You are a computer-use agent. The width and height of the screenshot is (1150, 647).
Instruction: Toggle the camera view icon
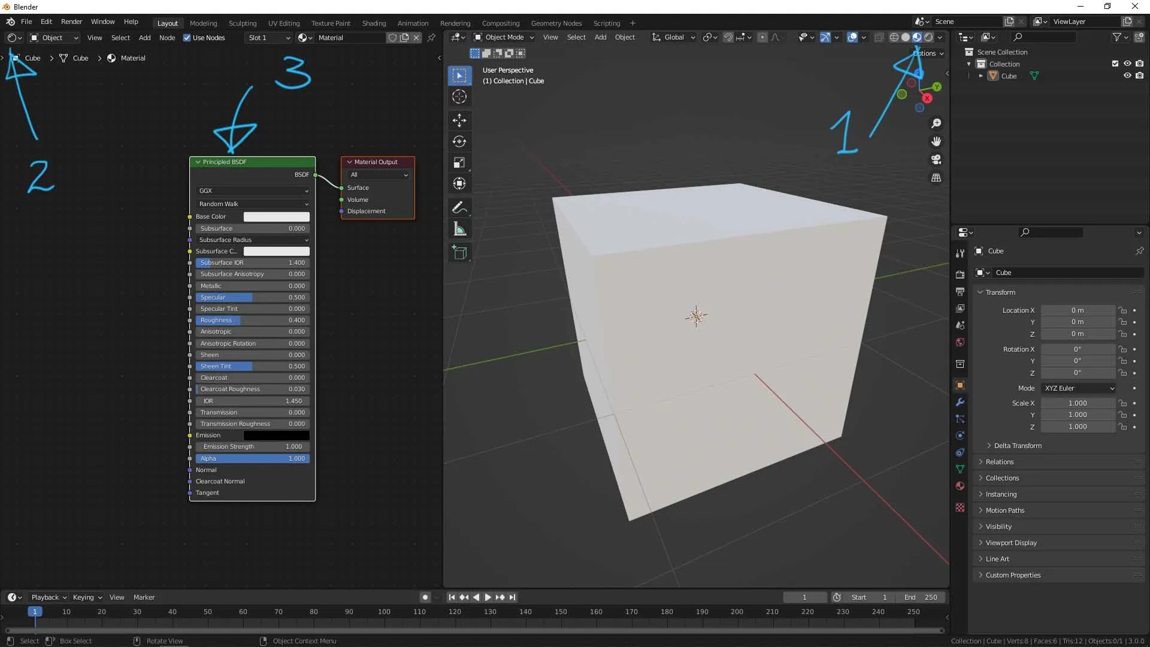(936, 159)
